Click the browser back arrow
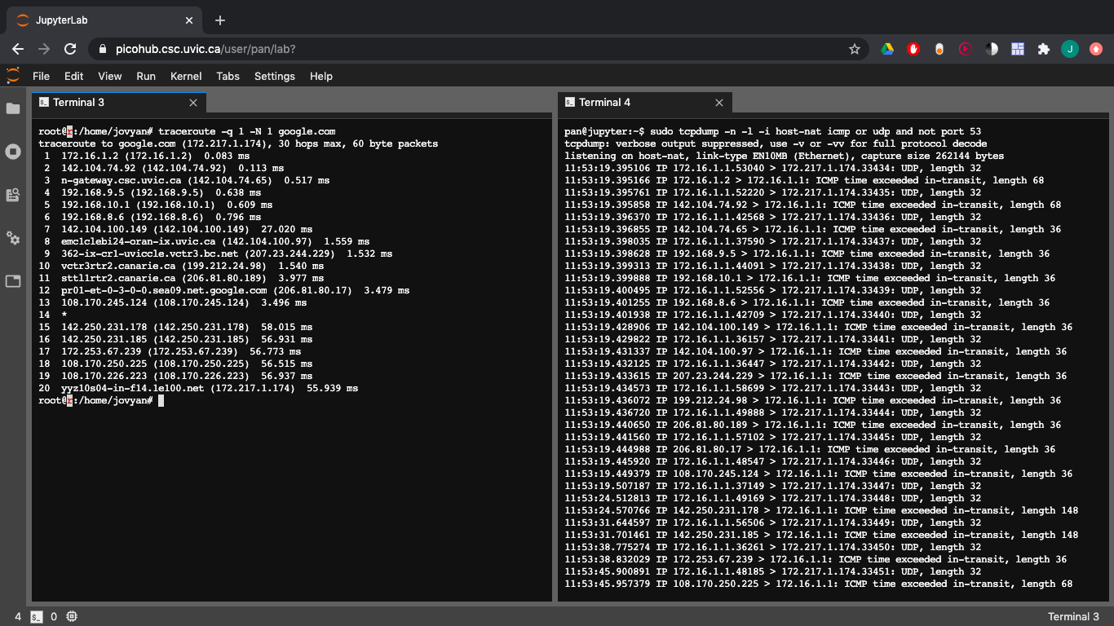 coord(18,49)
